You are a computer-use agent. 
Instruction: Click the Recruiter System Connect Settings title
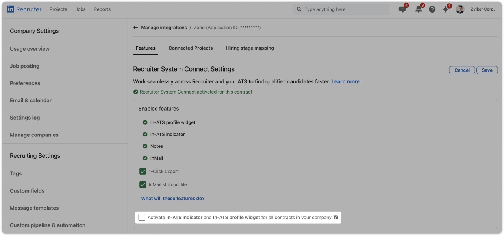click(x=184, y=69)
